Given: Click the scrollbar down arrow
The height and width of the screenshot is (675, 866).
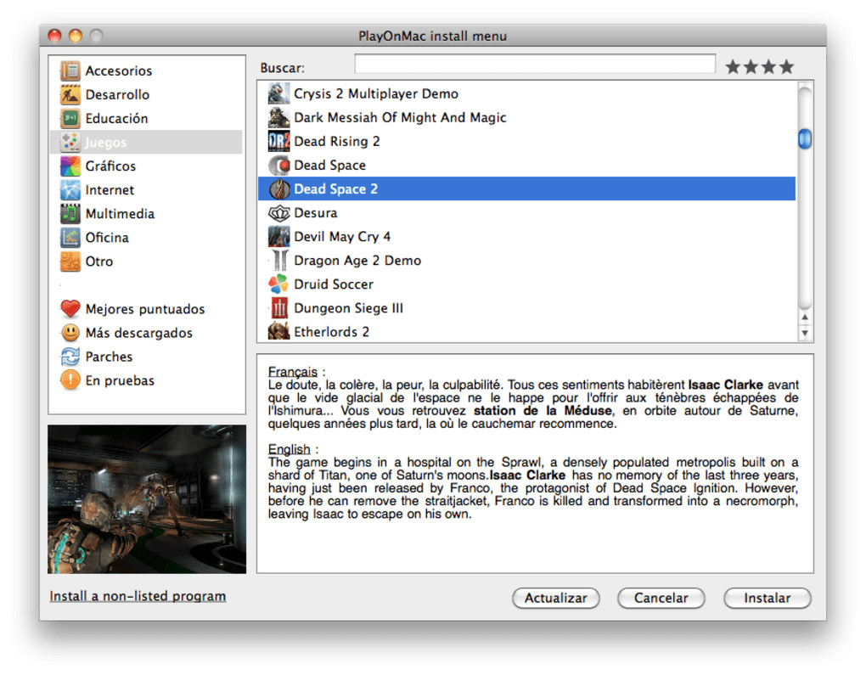Looking at the screenshot, I should [805, 333].
